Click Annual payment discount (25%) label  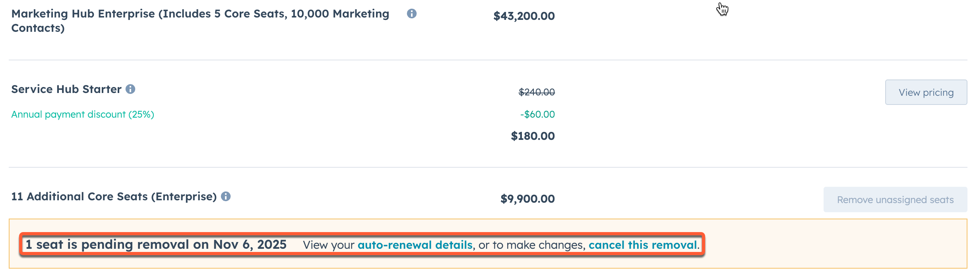pyautogui.click(x=83, y=114)
